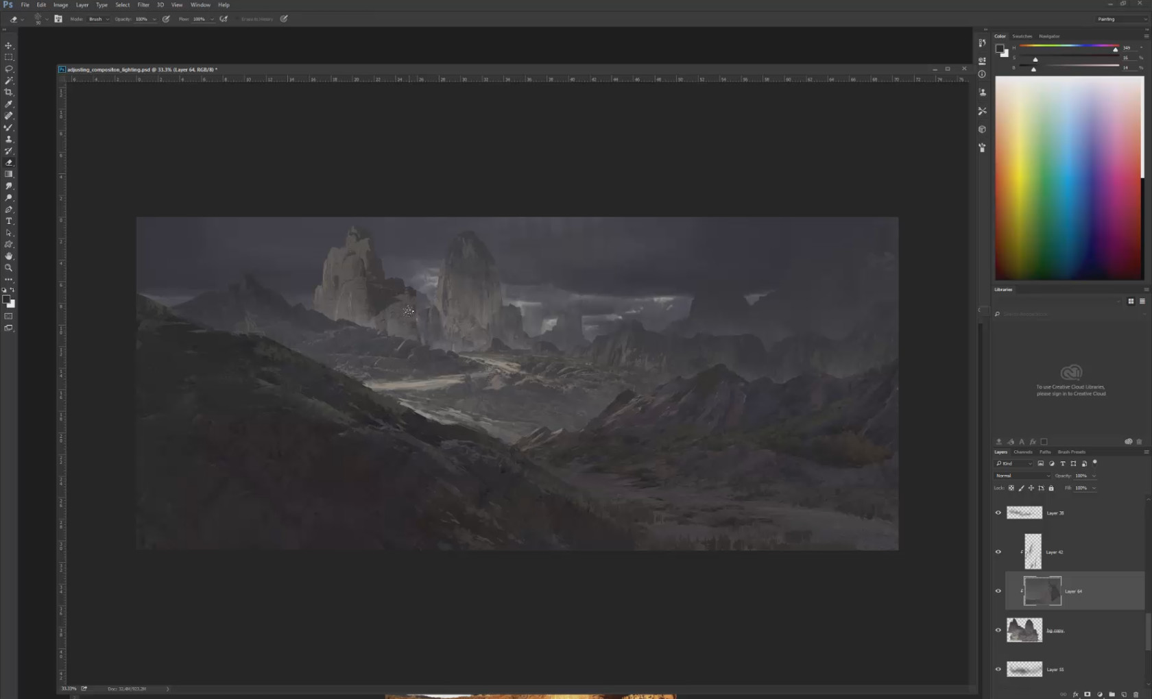
Task: Activate the Eyedropper tool
Action: coord(9,104)
